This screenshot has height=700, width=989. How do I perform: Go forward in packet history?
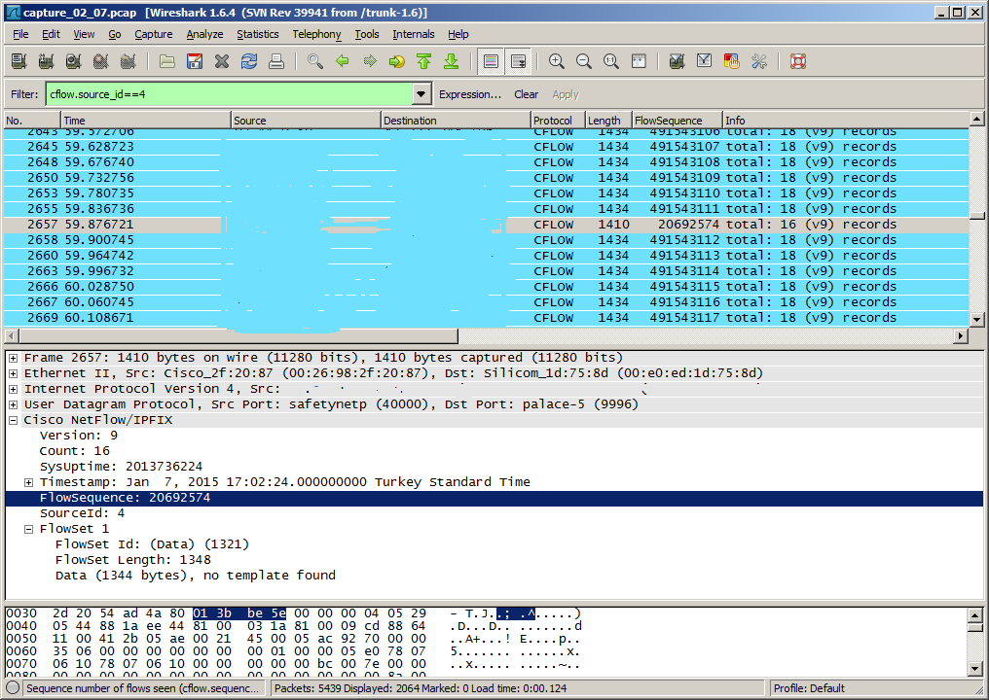370,61
